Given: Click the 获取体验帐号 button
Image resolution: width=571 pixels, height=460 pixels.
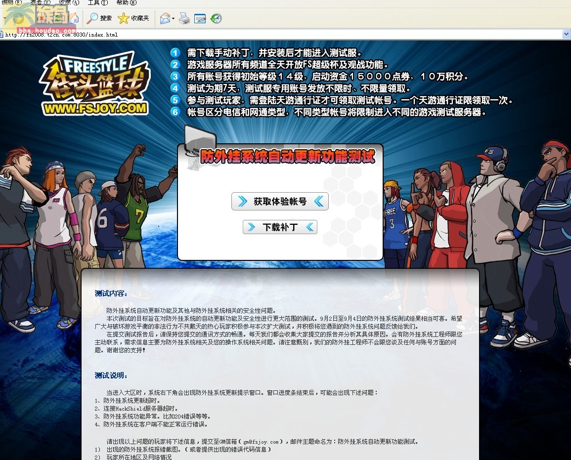Looking at the screenshot, I should coord(280,201).
